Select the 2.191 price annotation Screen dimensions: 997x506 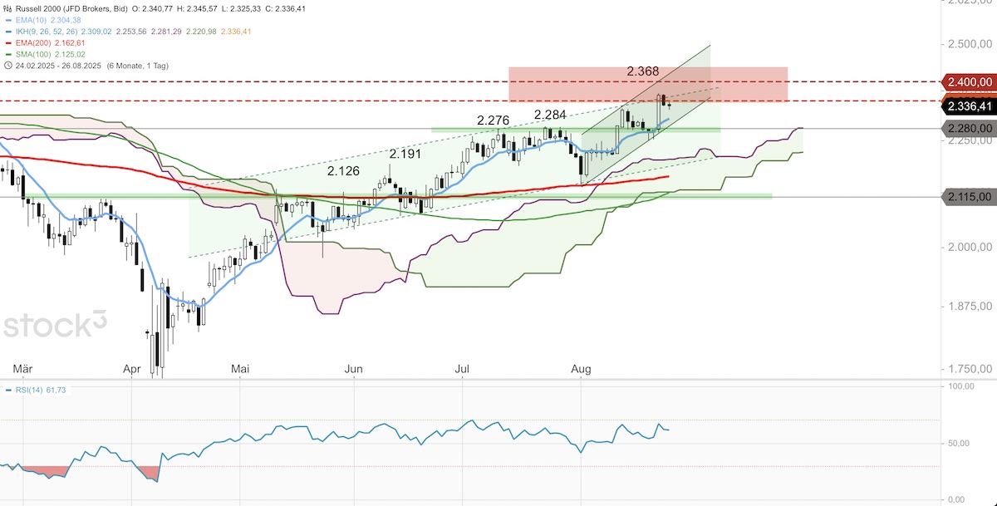tap(406, 154)
